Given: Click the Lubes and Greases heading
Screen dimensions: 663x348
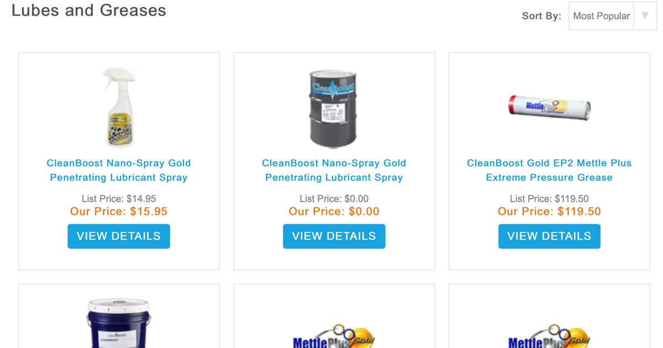Looking at the screenshot, I should point(88,10).
